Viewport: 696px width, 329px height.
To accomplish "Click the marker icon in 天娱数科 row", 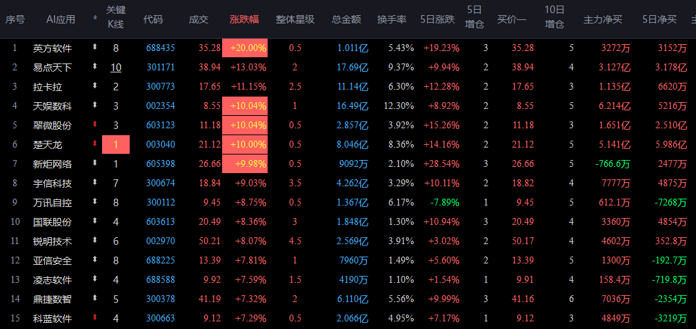I will tap(95, 106).
